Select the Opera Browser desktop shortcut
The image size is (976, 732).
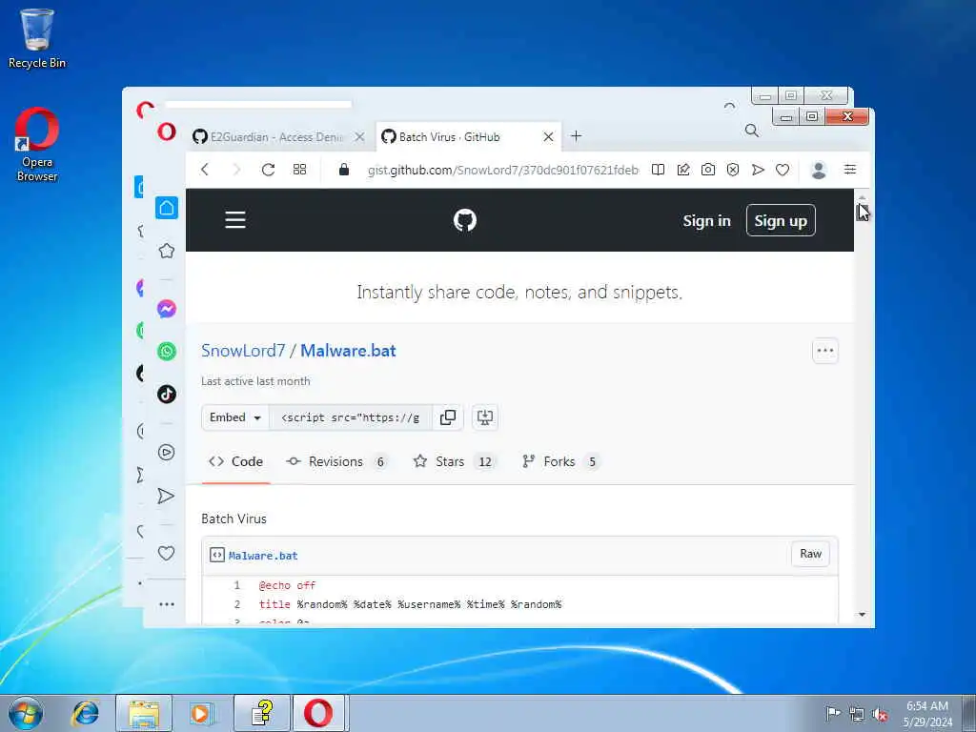pos(37,145)
